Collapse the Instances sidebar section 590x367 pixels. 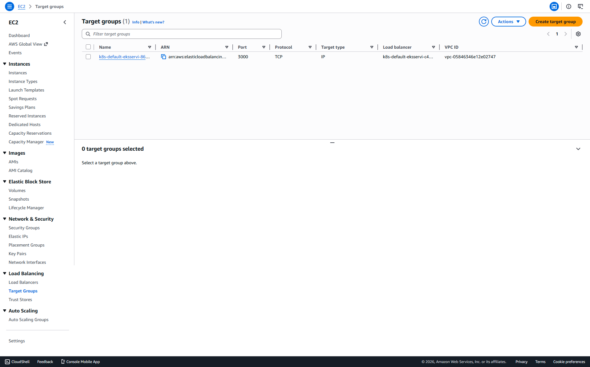(x=5, y=64)
